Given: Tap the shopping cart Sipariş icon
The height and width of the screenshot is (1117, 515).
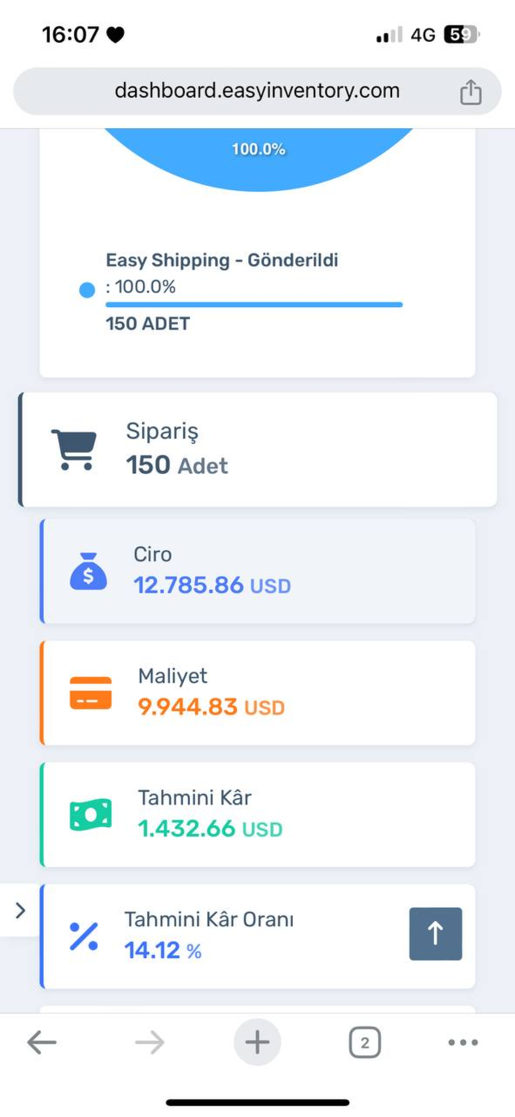Looking at the screenshot, I should [74, 449].
